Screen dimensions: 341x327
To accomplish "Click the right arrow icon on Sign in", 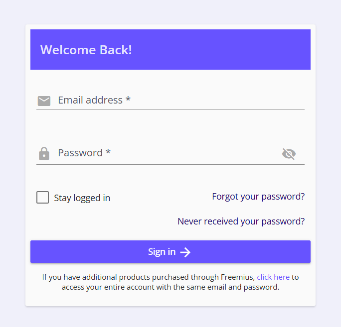I will [x=185, y=252].
